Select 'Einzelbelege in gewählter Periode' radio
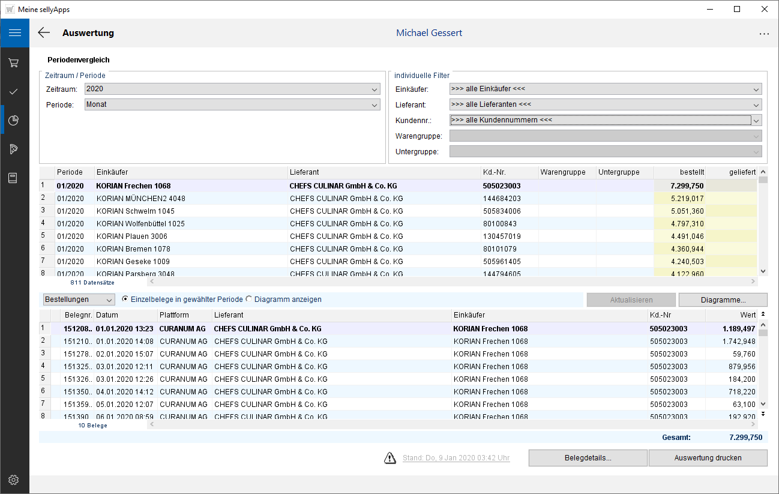The height and width of the screenshot is (494, 779). [x=125, y=300]
